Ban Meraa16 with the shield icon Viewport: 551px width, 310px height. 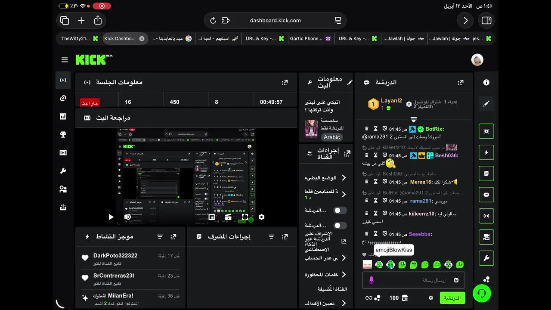coord(384,182)
